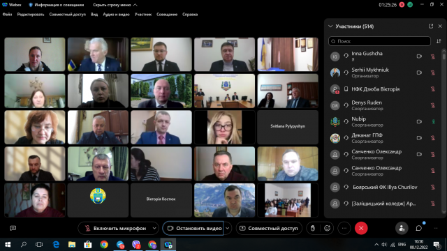Open the Вид menu
Viewport: 447px width, 251px height.
pyautogui.click(x=94, y=14)
